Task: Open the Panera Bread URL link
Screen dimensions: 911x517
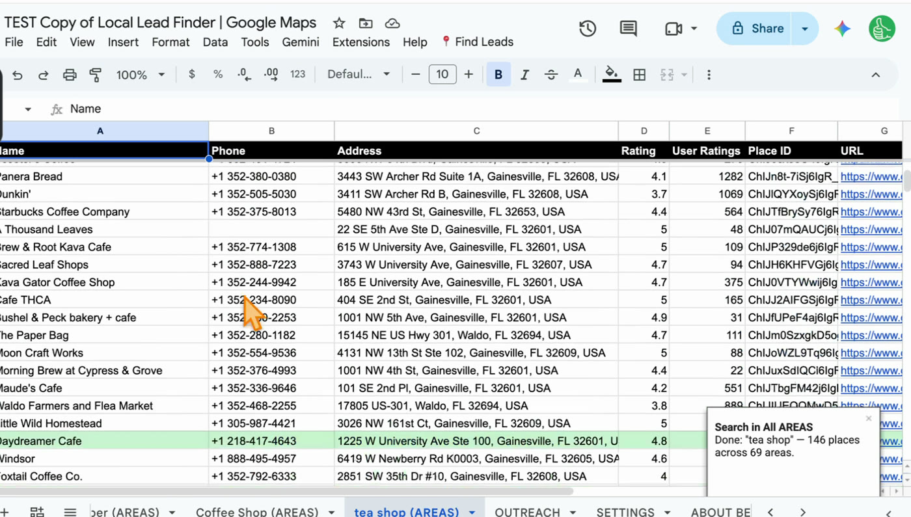Action: pyautogui.click(x=871, y=176)
